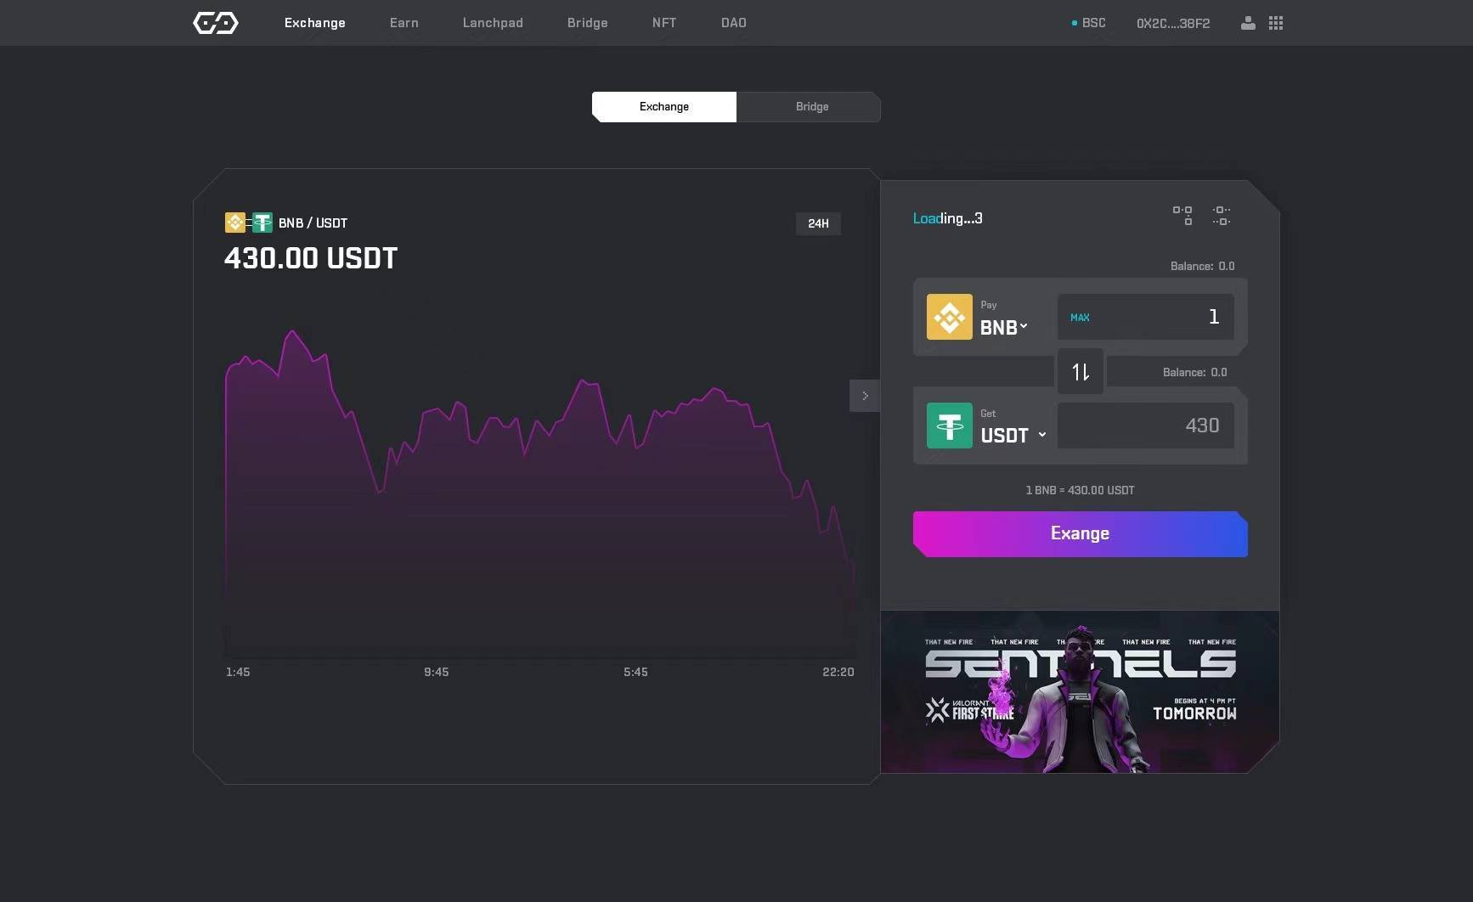Toggle the 24H chart timeframe

(818, 223)
